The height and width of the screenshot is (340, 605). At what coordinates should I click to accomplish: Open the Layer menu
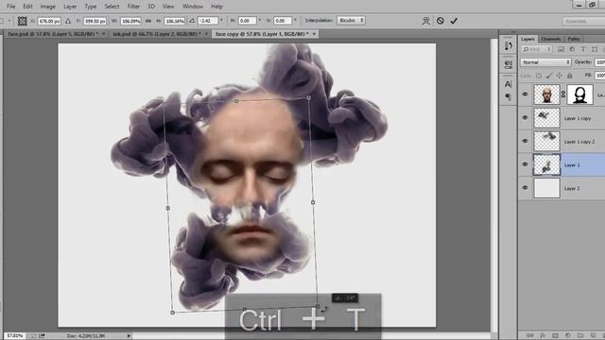70,7
